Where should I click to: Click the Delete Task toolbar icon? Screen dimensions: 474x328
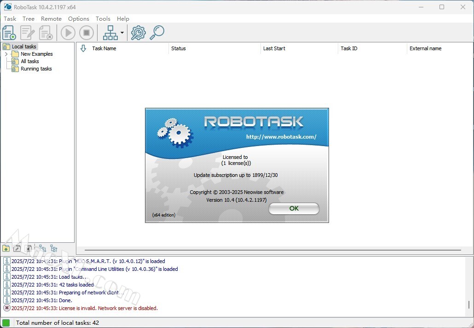[46, 33]
